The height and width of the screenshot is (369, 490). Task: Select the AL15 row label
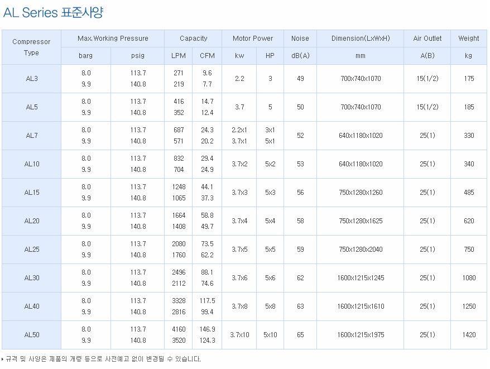(32, 193)
